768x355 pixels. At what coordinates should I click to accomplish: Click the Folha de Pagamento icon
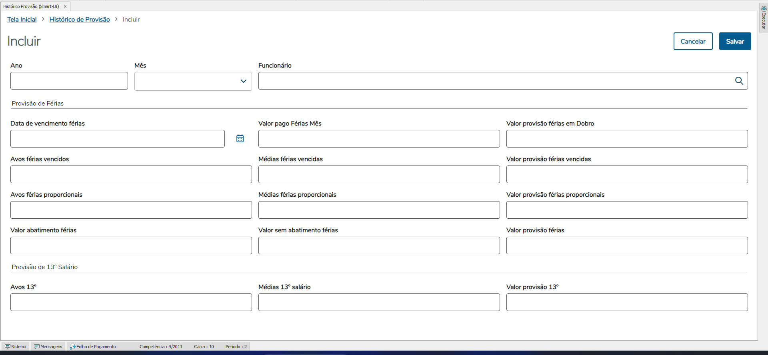(73, 347)
